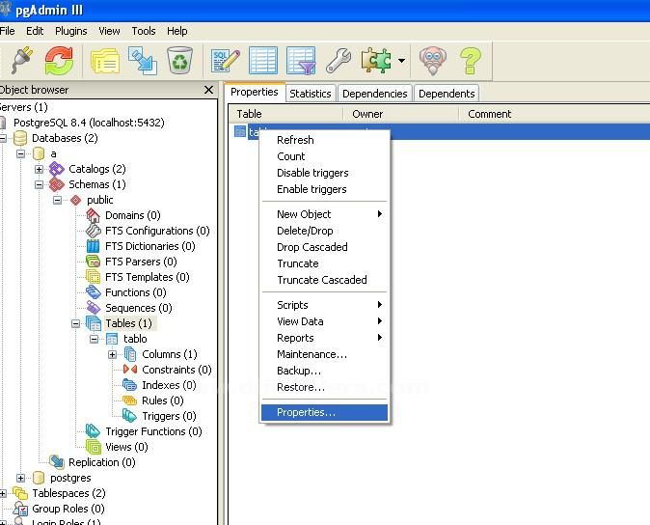Choose Count from the context menu

(325, 156)
